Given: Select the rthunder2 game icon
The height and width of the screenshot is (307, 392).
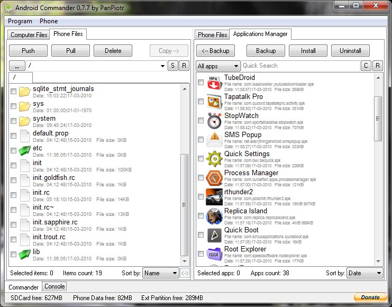Looking at the screenshot, I should (214, 196).
